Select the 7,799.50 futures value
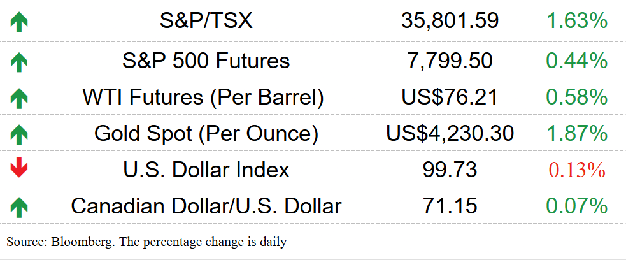 click(x=450, y=61)
